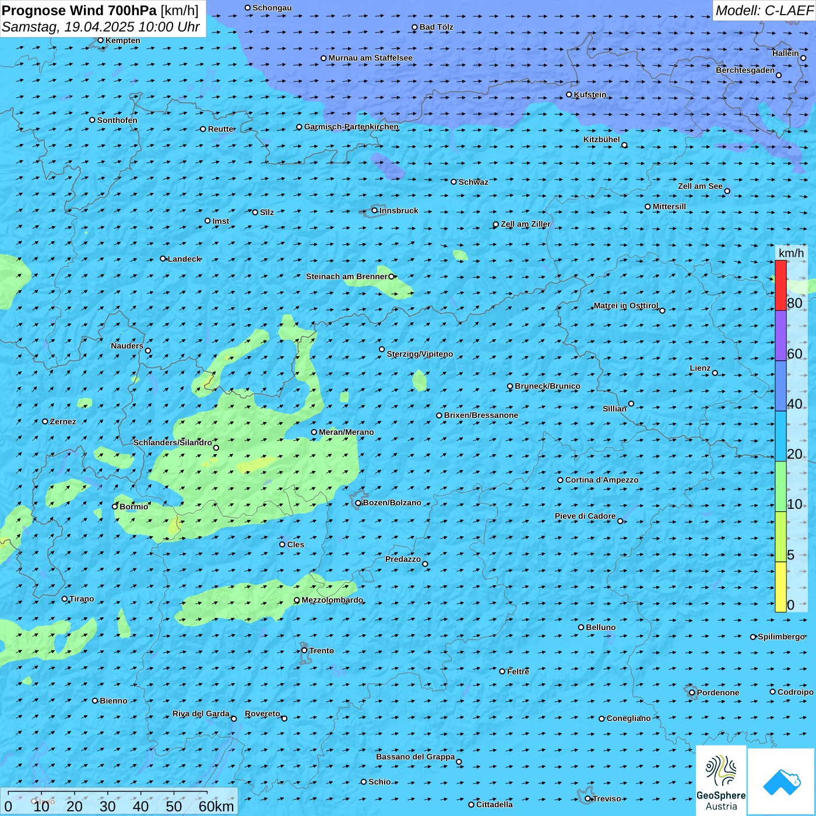This screenshot has width=816, height=816.
Task: Click the 'Nauders' label
Action: 126,346
